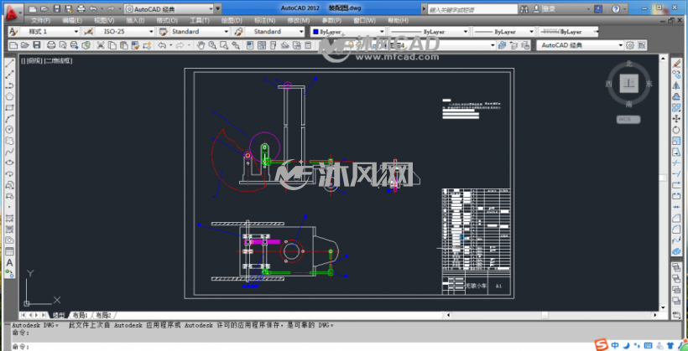Expand the Undo history arrow in Standard toolbar

coord(169,45)
